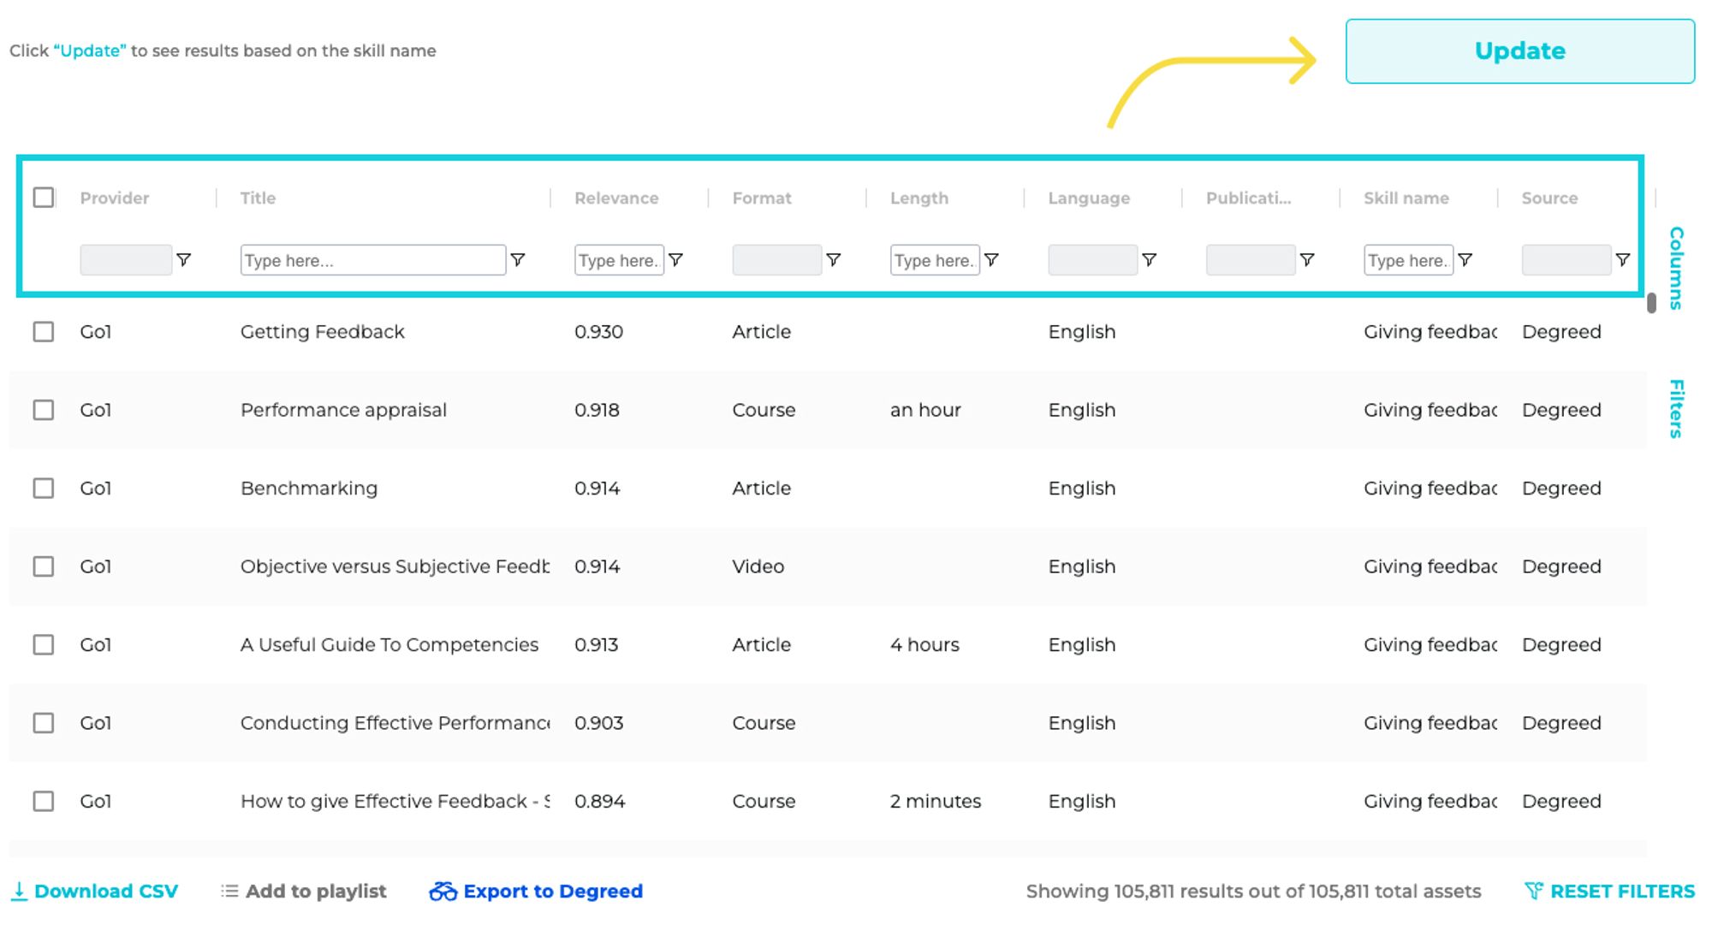Open the Language filter funnel icon
This screenshot has height=930, width=1712.
(1150, 260)
